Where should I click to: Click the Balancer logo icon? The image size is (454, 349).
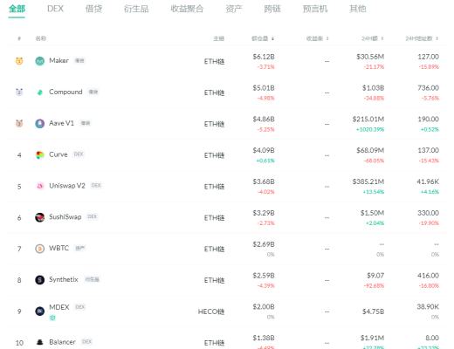pos(40,342)
